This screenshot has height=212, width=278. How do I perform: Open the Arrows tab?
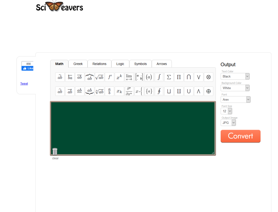click(x=162, y=64)
